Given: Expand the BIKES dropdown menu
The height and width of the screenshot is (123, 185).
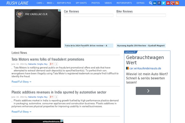Looking at the screenshot, I should pyautogui.click(x=50, y=3).
